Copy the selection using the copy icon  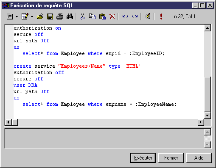tap(92, 17)
